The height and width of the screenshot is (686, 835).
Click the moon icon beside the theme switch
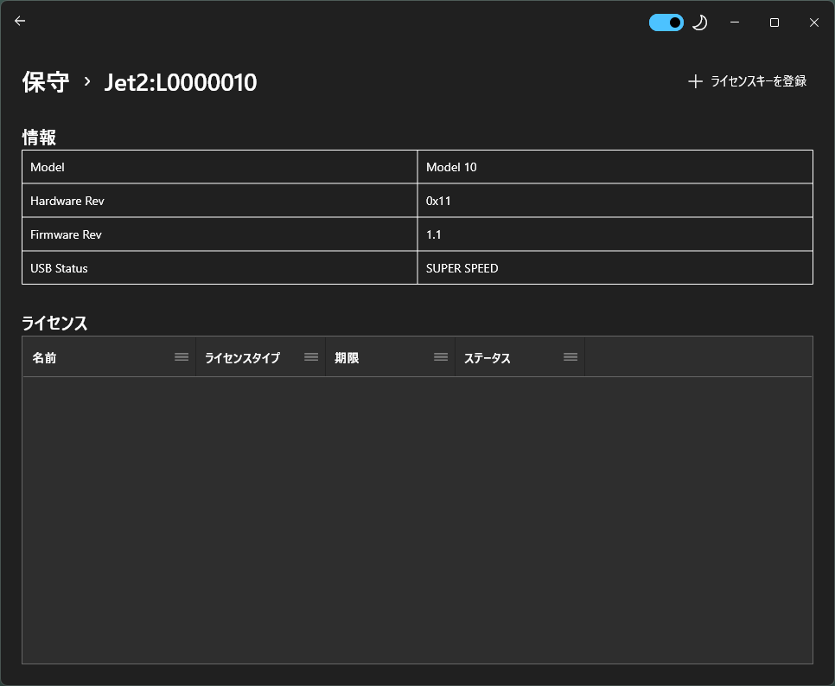(699, 22)
